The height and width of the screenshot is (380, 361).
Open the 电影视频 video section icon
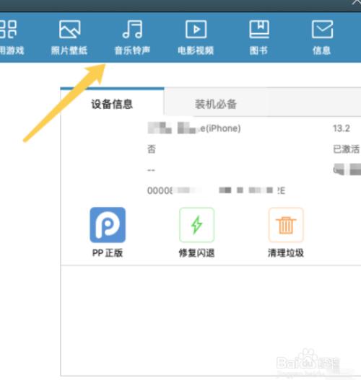tap(196, 30)
